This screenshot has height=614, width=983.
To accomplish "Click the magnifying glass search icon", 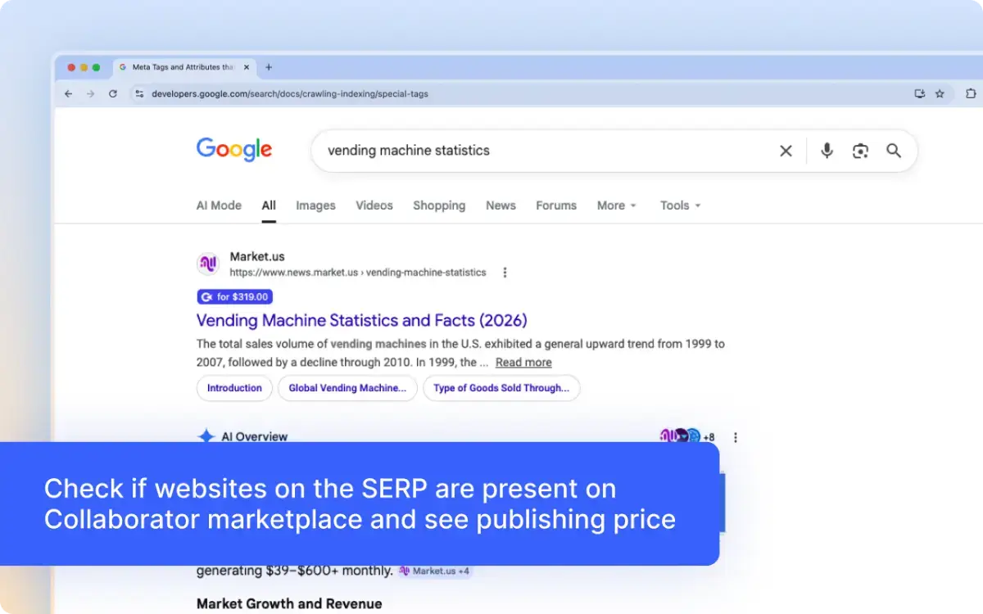I will coord(894,151).
